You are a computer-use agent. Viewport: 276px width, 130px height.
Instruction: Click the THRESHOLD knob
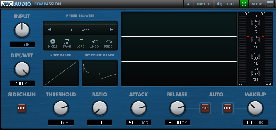(61, 108)
